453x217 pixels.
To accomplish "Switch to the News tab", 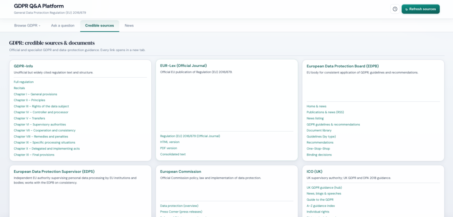I will click(x=129, y=26).
